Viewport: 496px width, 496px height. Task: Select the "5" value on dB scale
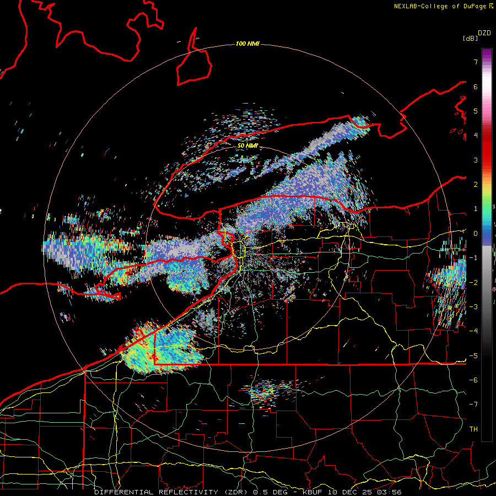pyautogui.click(x=476, y=111)
